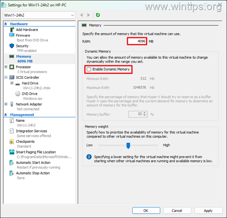Click OK to confirm settings
227x218 pixels.
pyautogui.click(x=146, y=211)
